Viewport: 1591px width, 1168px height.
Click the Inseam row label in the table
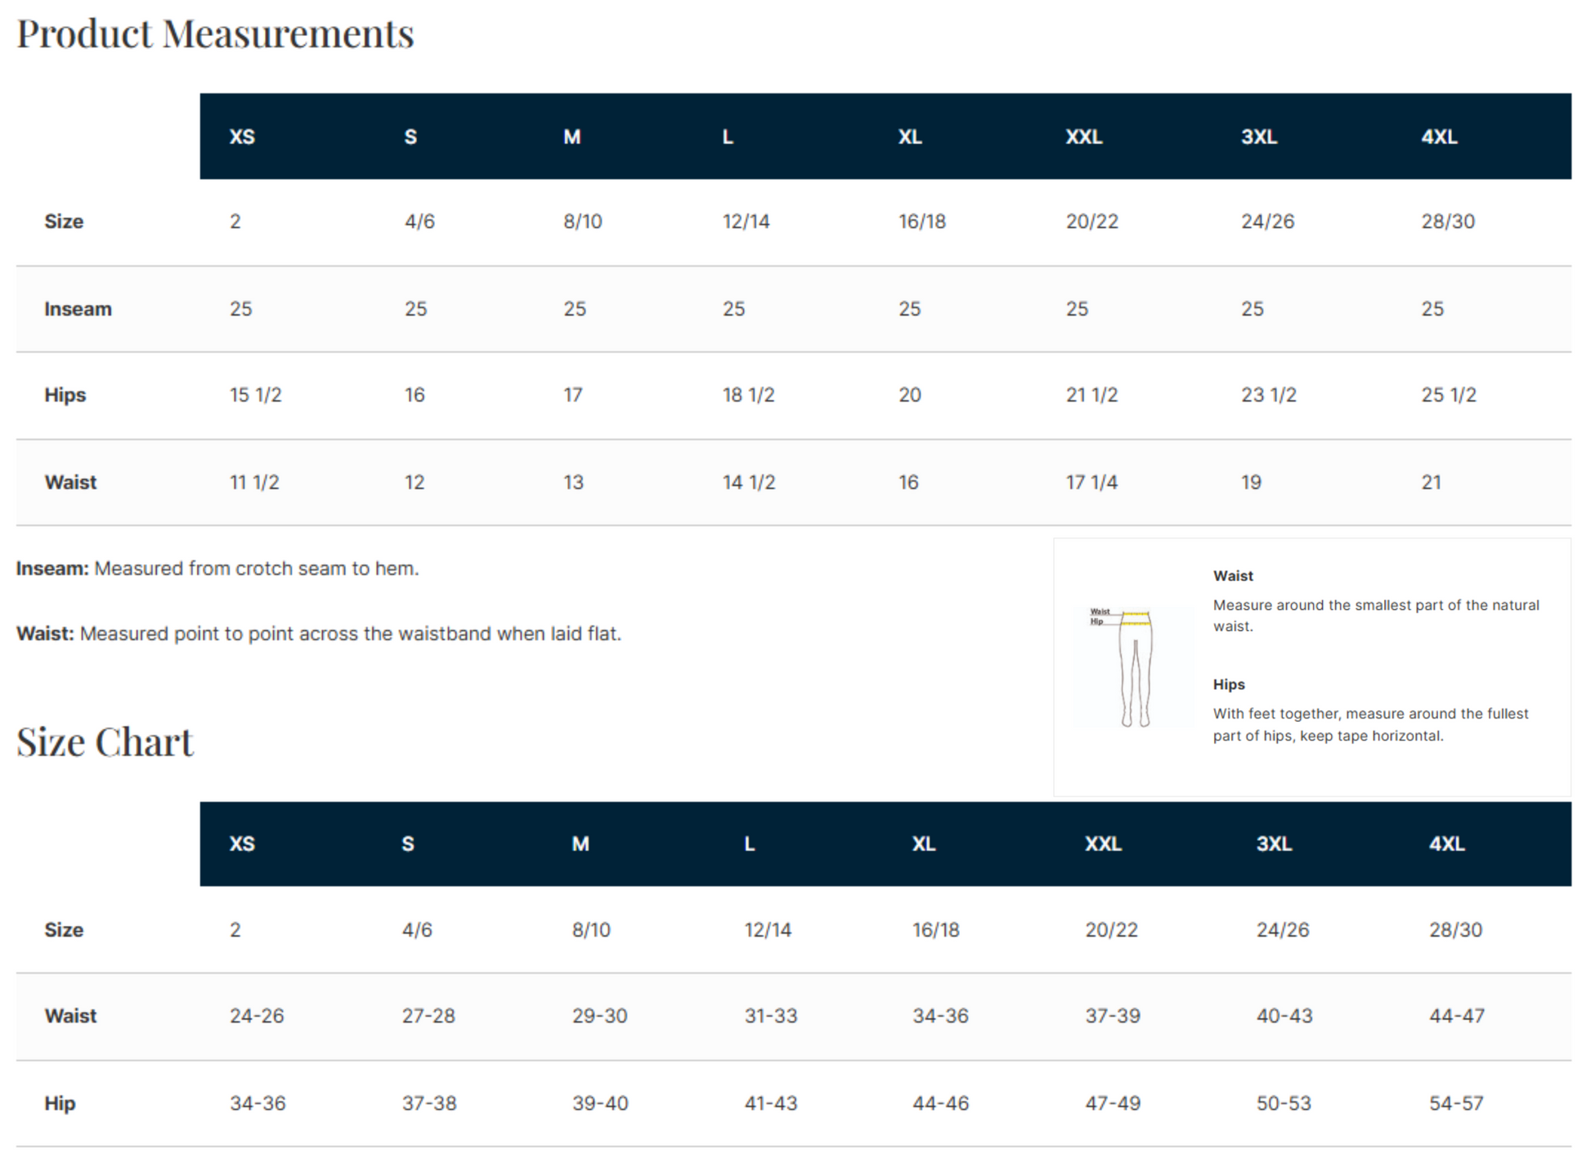point(78,309)
